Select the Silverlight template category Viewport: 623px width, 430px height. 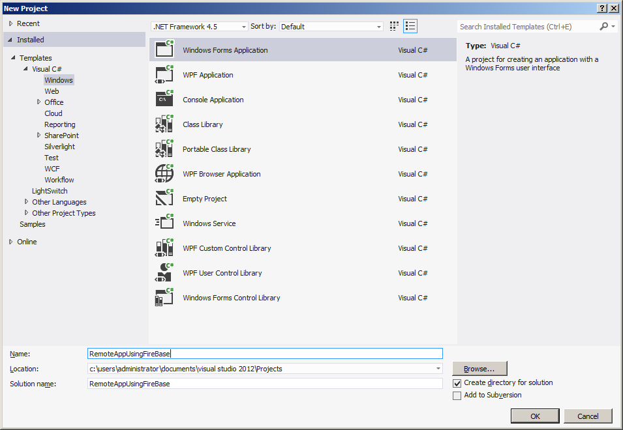coord(59,147)
